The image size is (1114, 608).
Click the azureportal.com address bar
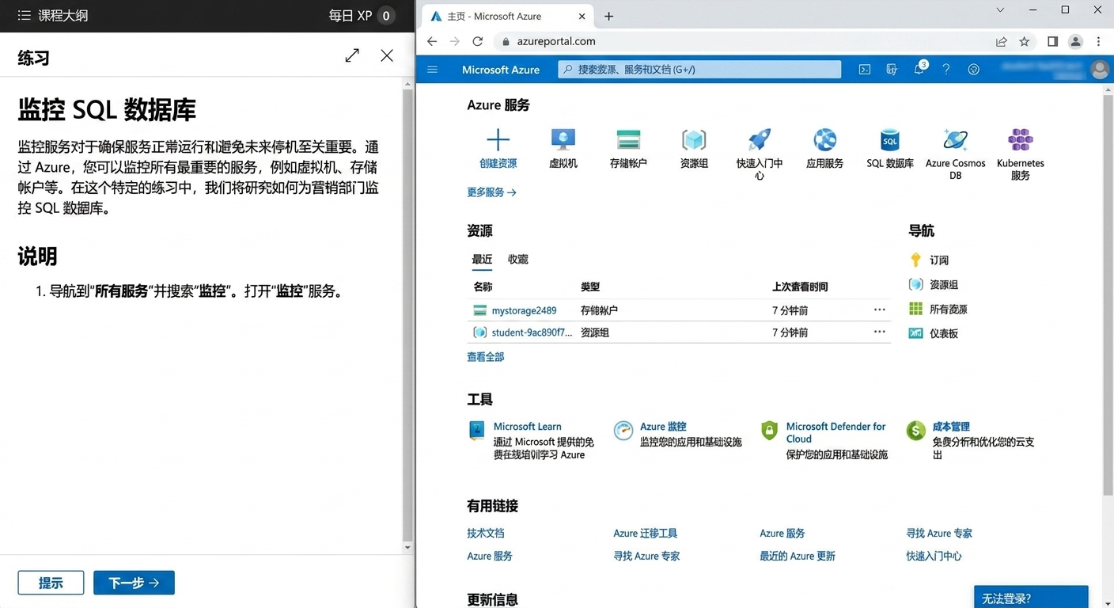(744, 41)
